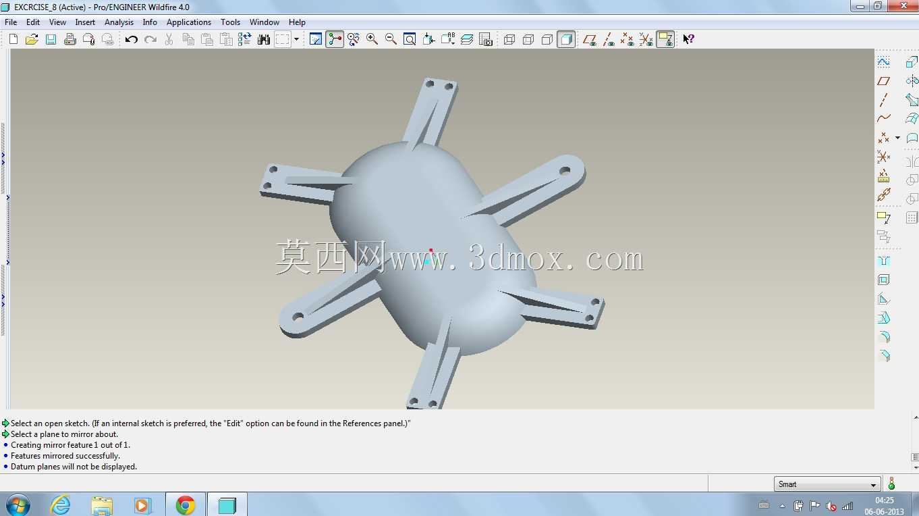This screenshot has height=516, width=919.
Task: Open the Analysis menu
Action: point(119,22)
